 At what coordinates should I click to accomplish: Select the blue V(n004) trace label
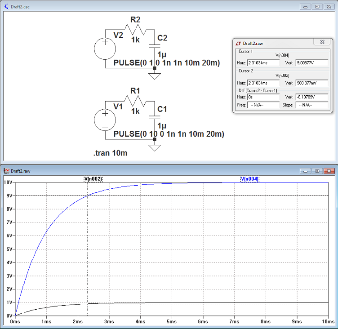249,179
